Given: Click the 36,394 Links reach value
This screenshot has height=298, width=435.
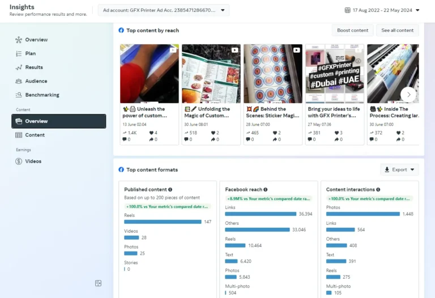Looking at the screenshot, I should pyautogui.click(x=305, y=214).
